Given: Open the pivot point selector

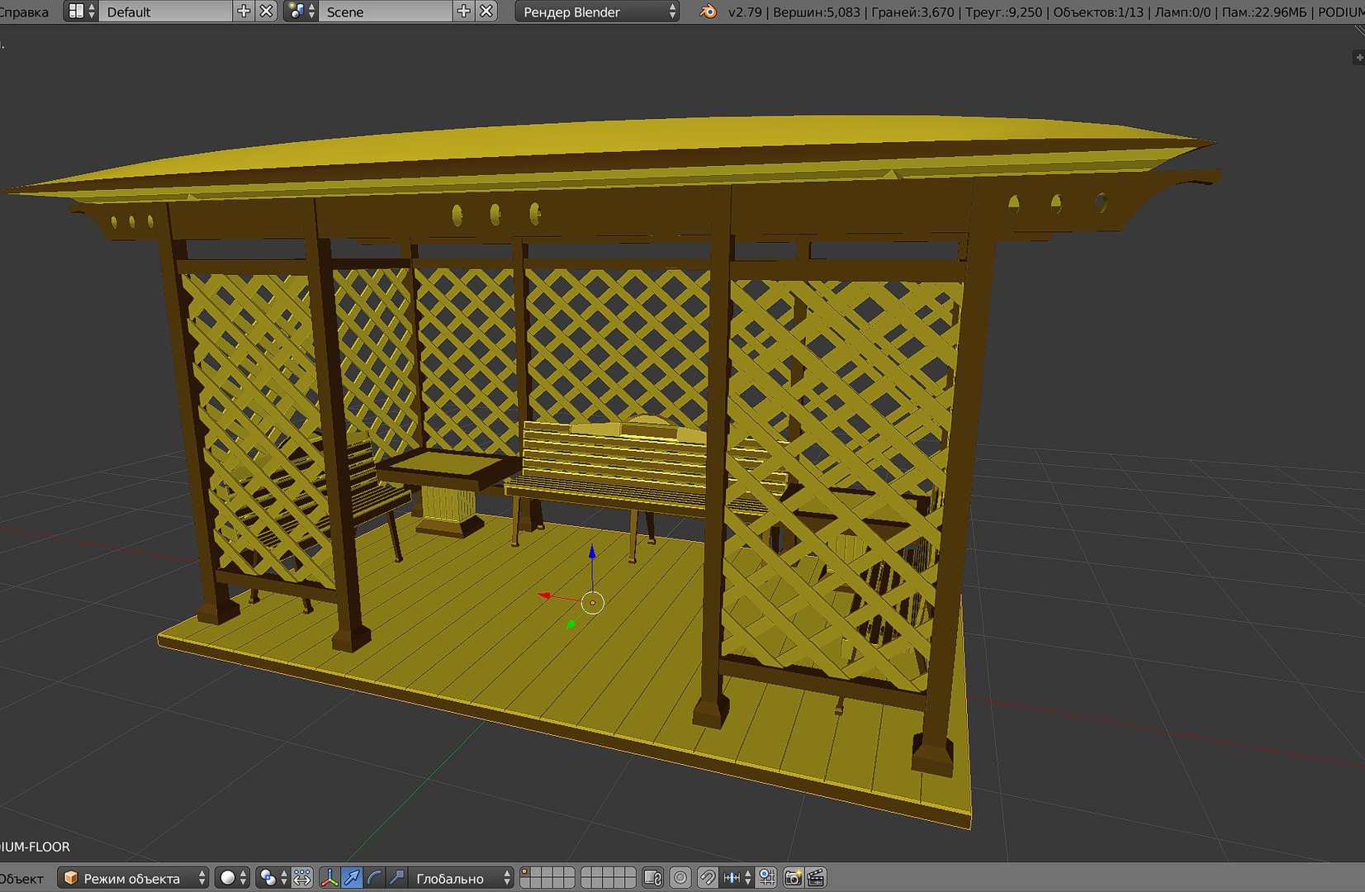Looking at the screenshot, I should pyautogui.click(x=273, y=878).
